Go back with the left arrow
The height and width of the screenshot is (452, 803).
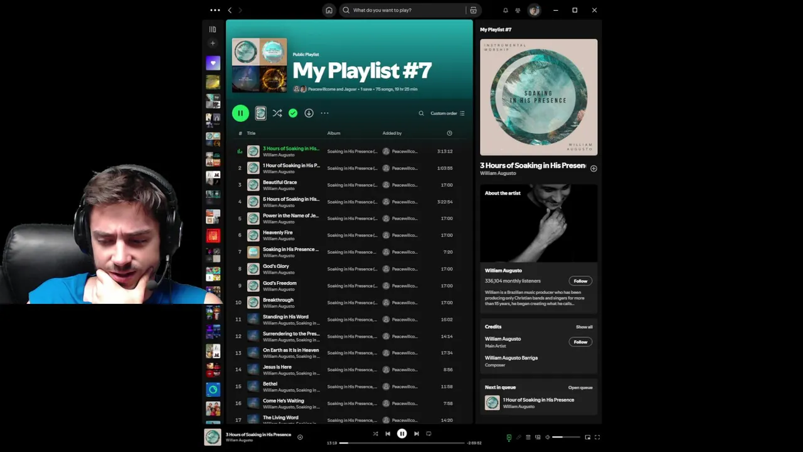tap(230, 10)
